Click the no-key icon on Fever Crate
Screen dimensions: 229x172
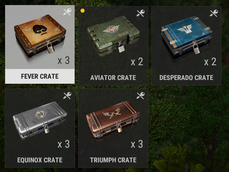(x=67, y=12)
